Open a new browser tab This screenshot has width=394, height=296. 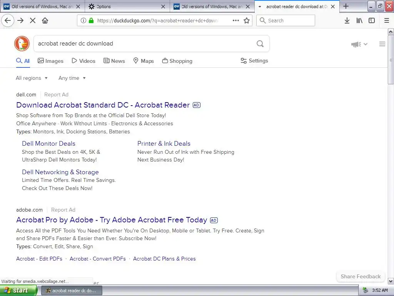click(346, 6)
